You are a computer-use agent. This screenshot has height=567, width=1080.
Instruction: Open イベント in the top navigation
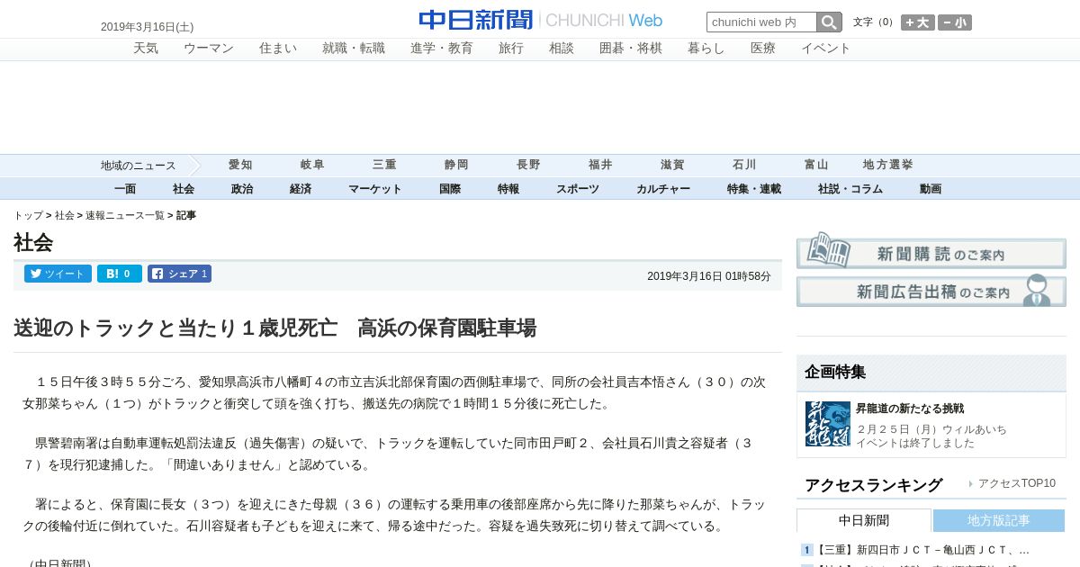point(826,49)
